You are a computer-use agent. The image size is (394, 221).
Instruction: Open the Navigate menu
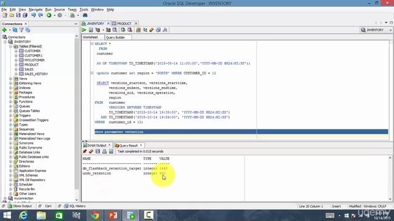[36, 10]
